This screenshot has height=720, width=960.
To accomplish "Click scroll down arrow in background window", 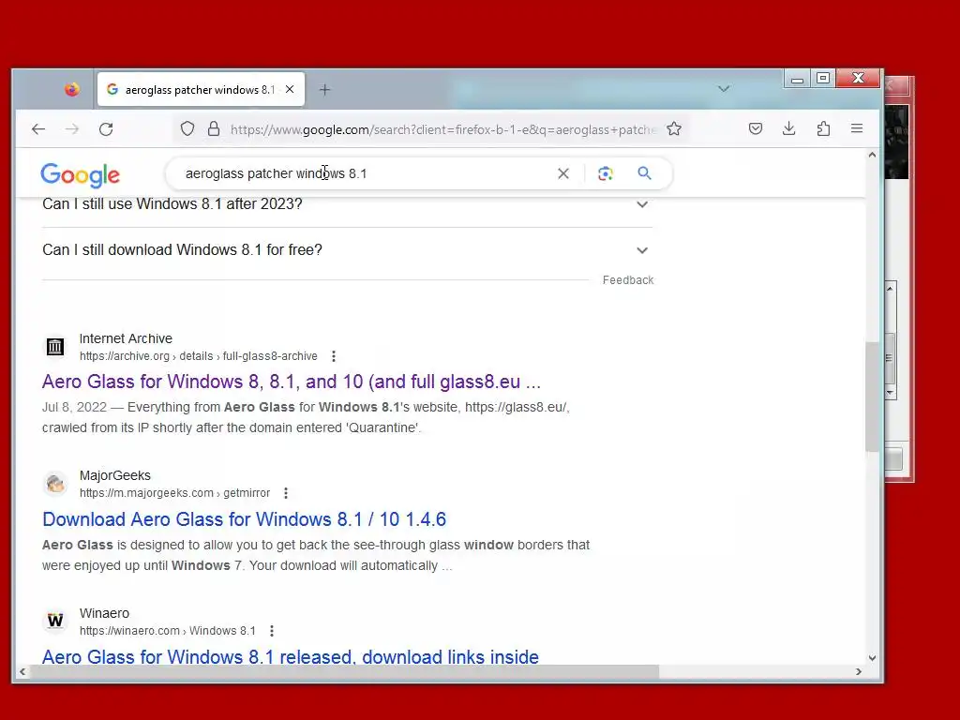I will [891, 393].
